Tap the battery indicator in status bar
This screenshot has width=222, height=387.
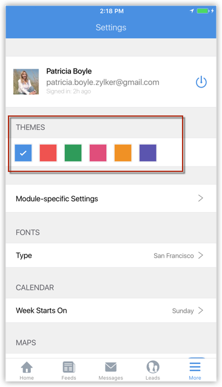203,11
